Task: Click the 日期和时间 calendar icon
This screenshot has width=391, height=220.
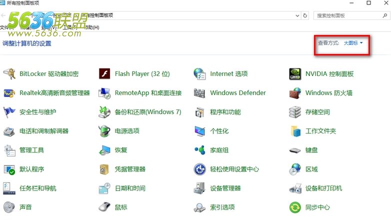Action: tap(104, 188)
